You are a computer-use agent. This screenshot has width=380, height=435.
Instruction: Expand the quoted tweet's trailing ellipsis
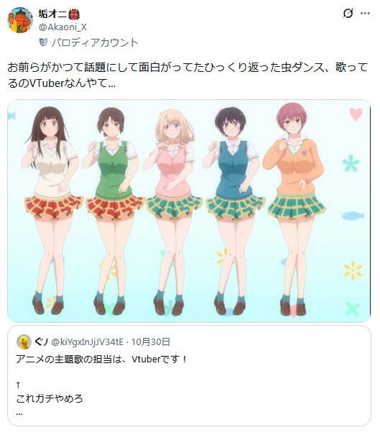(19, 414)
